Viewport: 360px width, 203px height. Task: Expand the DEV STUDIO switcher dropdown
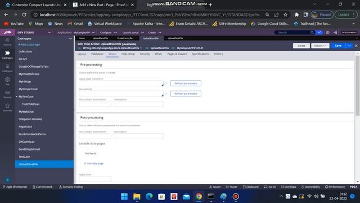(49, 33)
